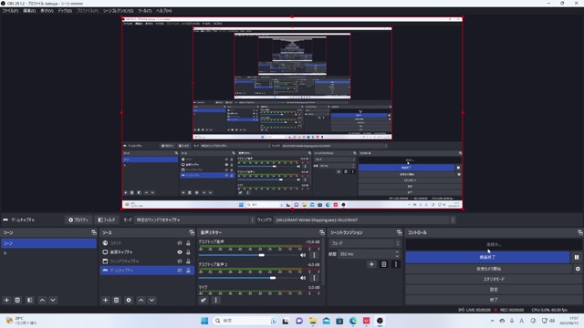The width and height of the screenshot is (584, 328).
Task: Toggle lock on ウィンドウキャプチャ source
Action: (188, 261)
